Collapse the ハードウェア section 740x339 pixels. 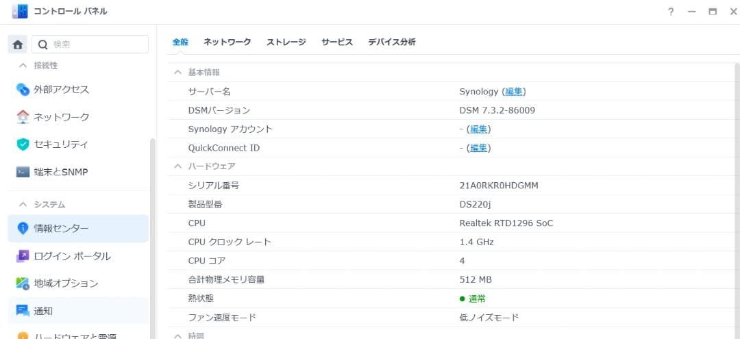(x=177, y=166)
